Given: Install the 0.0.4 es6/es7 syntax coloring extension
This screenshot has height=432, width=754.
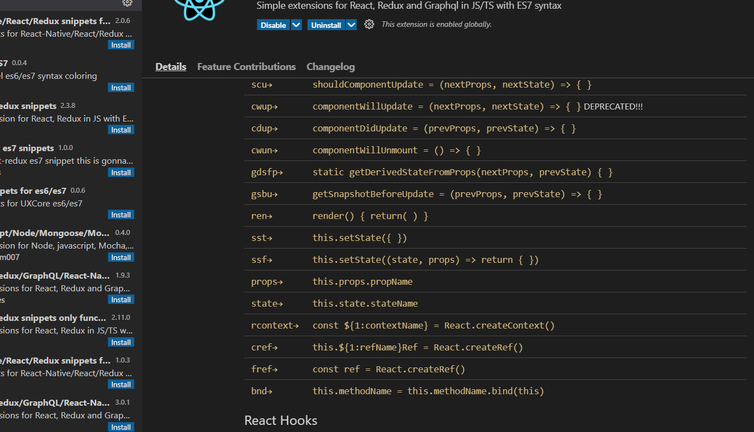Looking at the screenshot, I should pyautogui.click(x=121, y=88).
